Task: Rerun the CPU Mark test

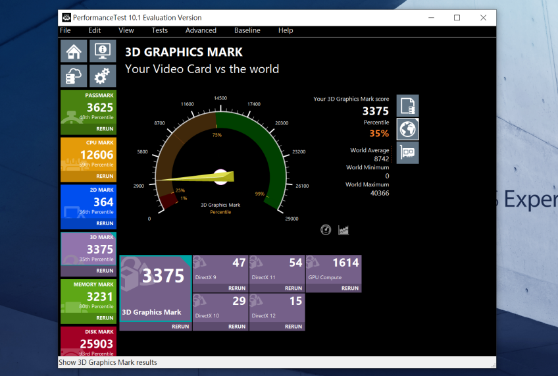Action: [105, 176]
